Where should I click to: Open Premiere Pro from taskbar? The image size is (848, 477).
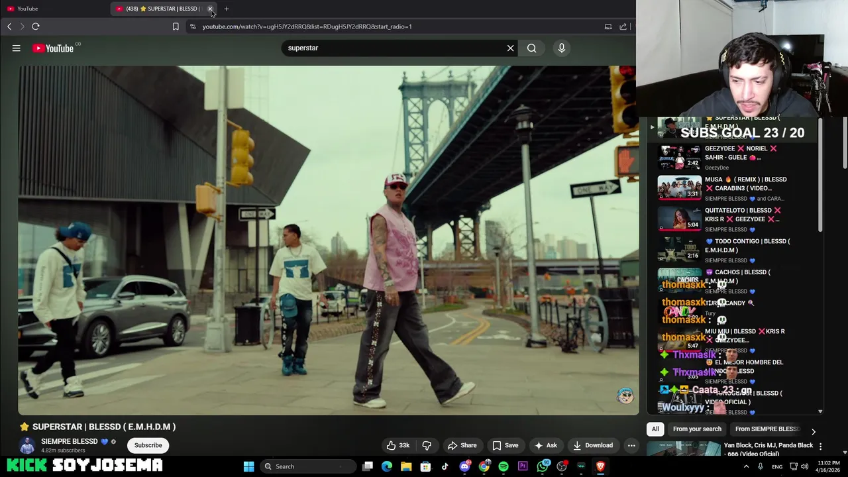(523, 466)
